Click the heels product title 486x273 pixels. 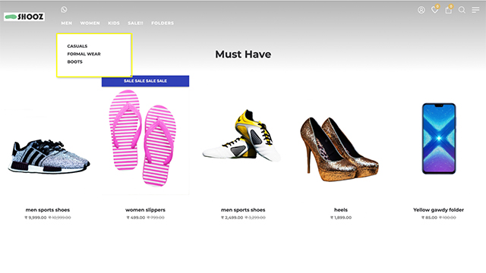click(x=341, y=210)
